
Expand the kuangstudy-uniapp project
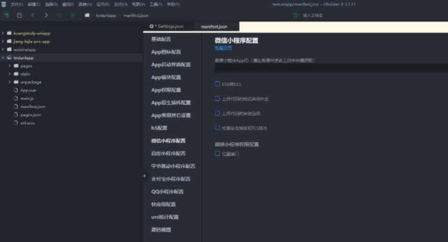[3, 33]
